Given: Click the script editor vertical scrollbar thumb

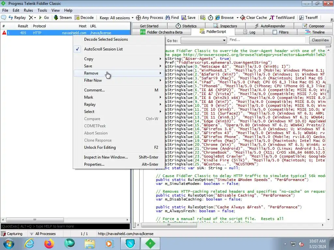Looking at the screenshot, I should (x=328, y=91).
